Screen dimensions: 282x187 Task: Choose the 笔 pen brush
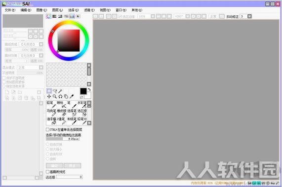coord(72,104)
